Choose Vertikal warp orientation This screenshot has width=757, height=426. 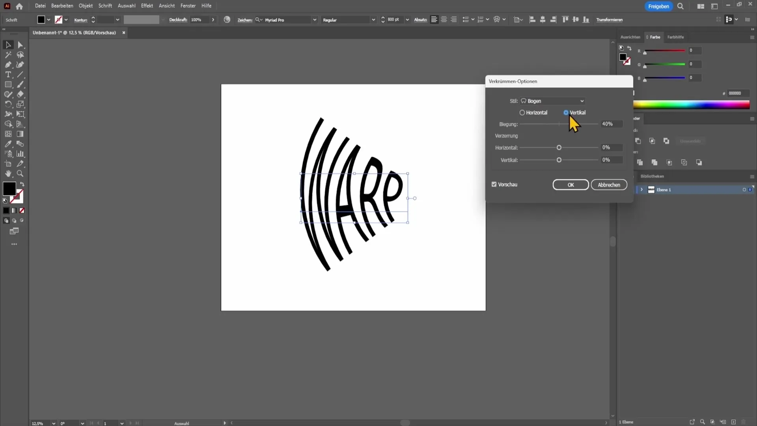click(x=574, y=113)
